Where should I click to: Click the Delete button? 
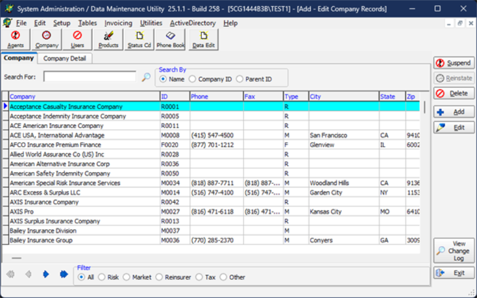454,94
